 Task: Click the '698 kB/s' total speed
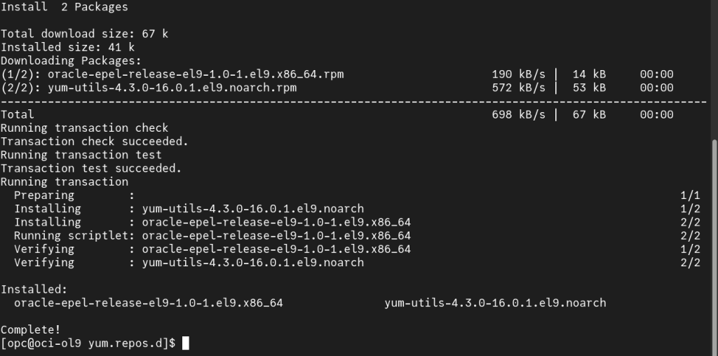[x=518, y=114]
